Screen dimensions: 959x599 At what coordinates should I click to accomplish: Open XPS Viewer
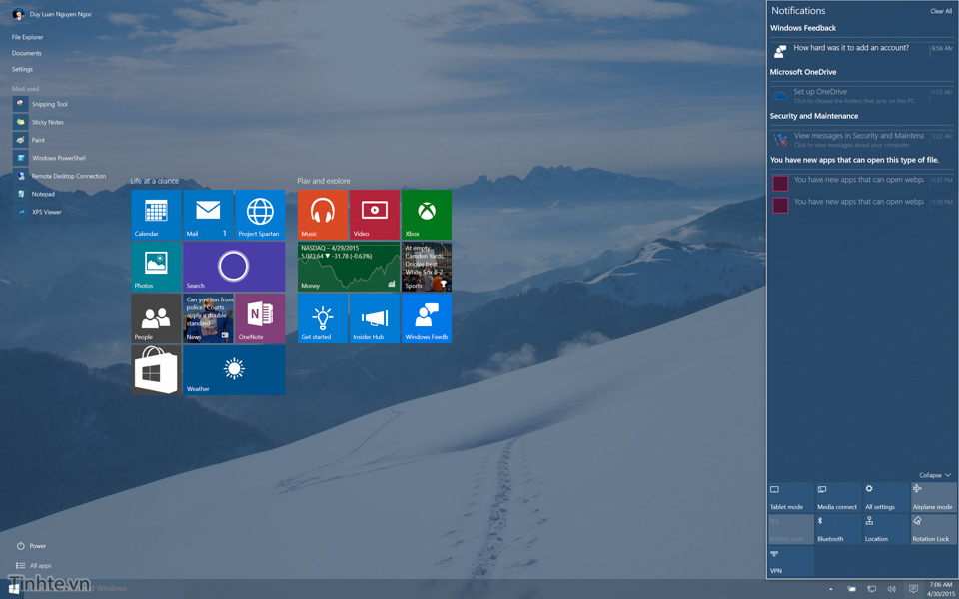pos(38,212)
